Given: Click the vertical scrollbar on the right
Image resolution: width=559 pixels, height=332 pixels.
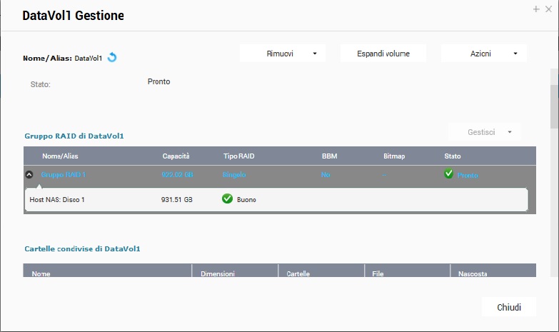Looking at the screenshot, I should point(553,107).
